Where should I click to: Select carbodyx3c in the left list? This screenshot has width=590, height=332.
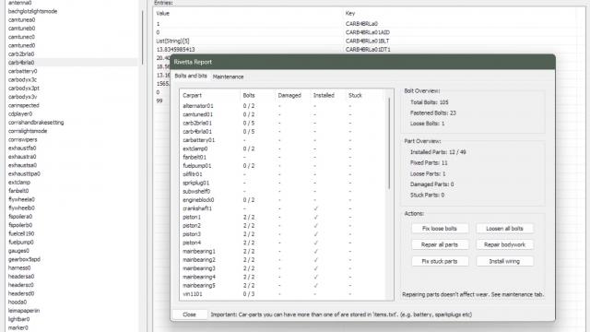22,80
